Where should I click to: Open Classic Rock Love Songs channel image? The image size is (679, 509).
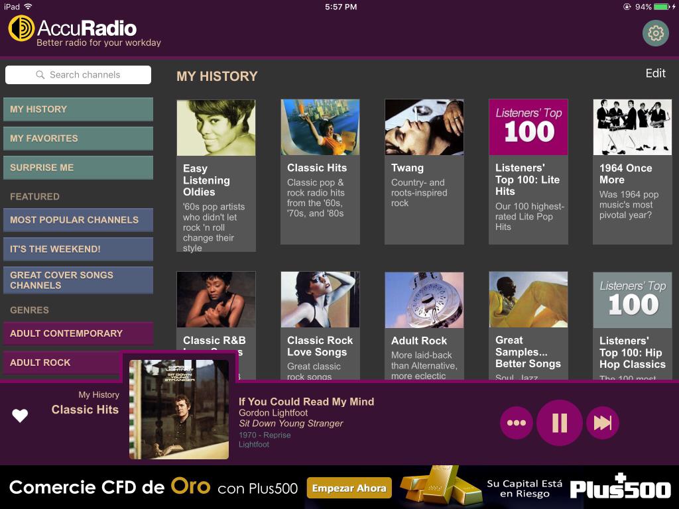tap(320, 300)
